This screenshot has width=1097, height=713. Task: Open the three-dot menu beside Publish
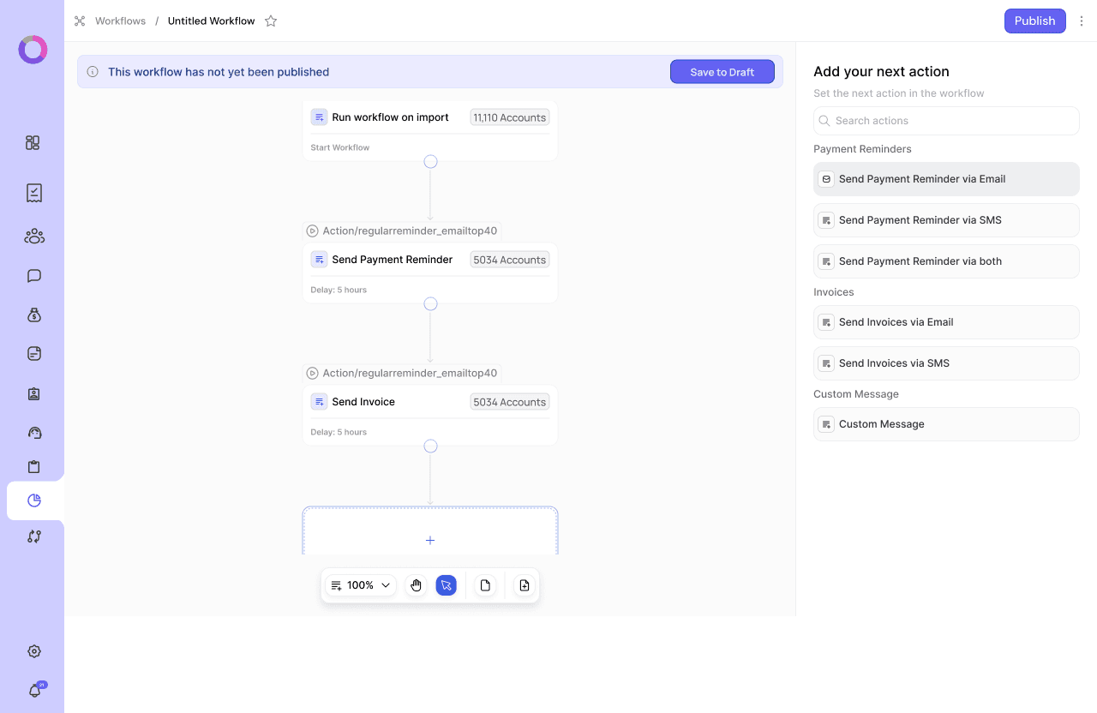(x=1082, y=21)
